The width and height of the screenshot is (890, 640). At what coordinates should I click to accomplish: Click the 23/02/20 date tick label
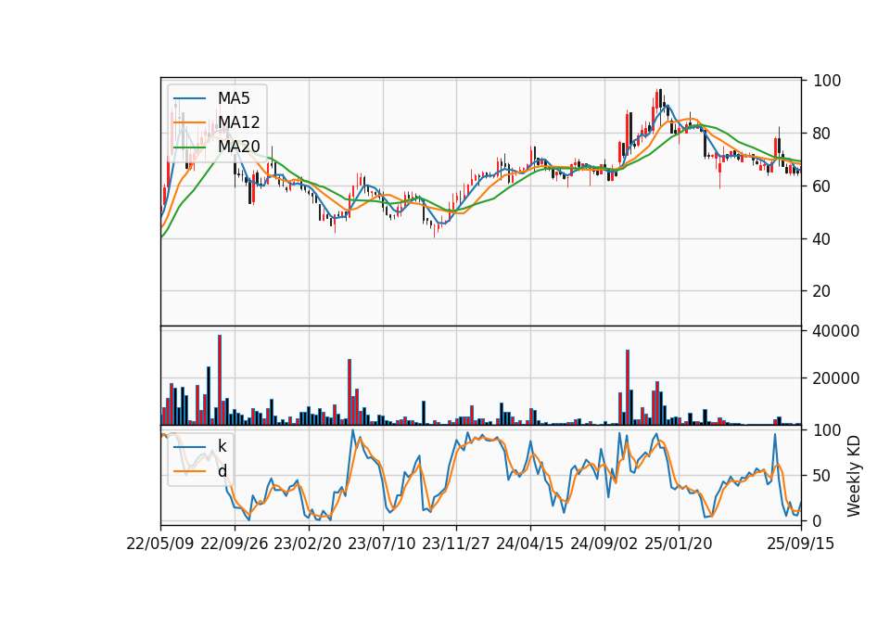click(308, 544)
